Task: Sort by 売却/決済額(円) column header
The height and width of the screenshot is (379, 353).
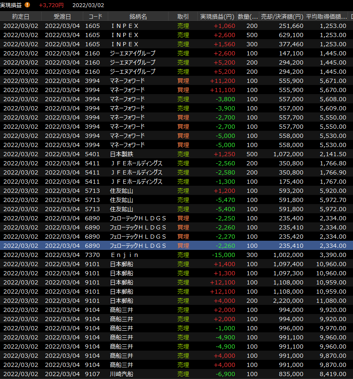Action: click(282, 17)
